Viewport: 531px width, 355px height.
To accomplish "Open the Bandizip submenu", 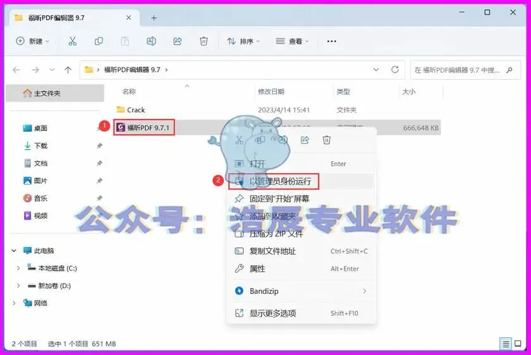I will click(x=302, y=291).
